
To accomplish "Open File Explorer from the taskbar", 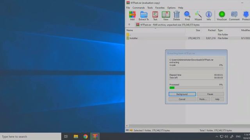I will 76,136.
